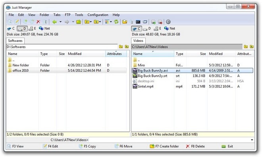262x157 pixels.
Task: Select Sintel.mp4 file
Action: 192,86
